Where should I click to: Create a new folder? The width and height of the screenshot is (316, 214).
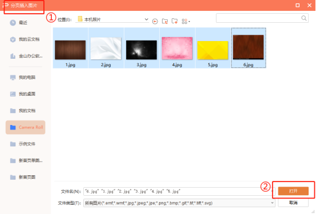(175, 21)
